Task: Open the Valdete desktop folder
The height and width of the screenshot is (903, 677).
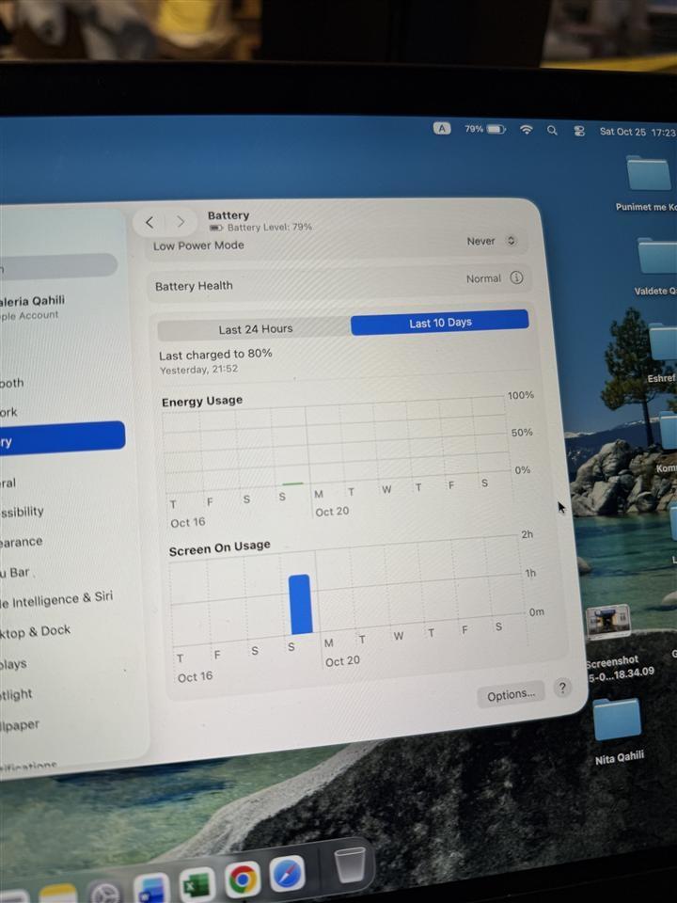Action: tap(657, 257)
